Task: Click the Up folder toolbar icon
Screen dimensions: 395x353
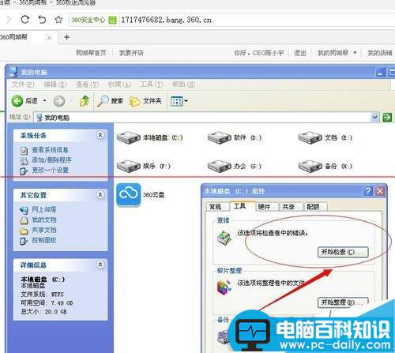Action: click(x=85, y=101)
